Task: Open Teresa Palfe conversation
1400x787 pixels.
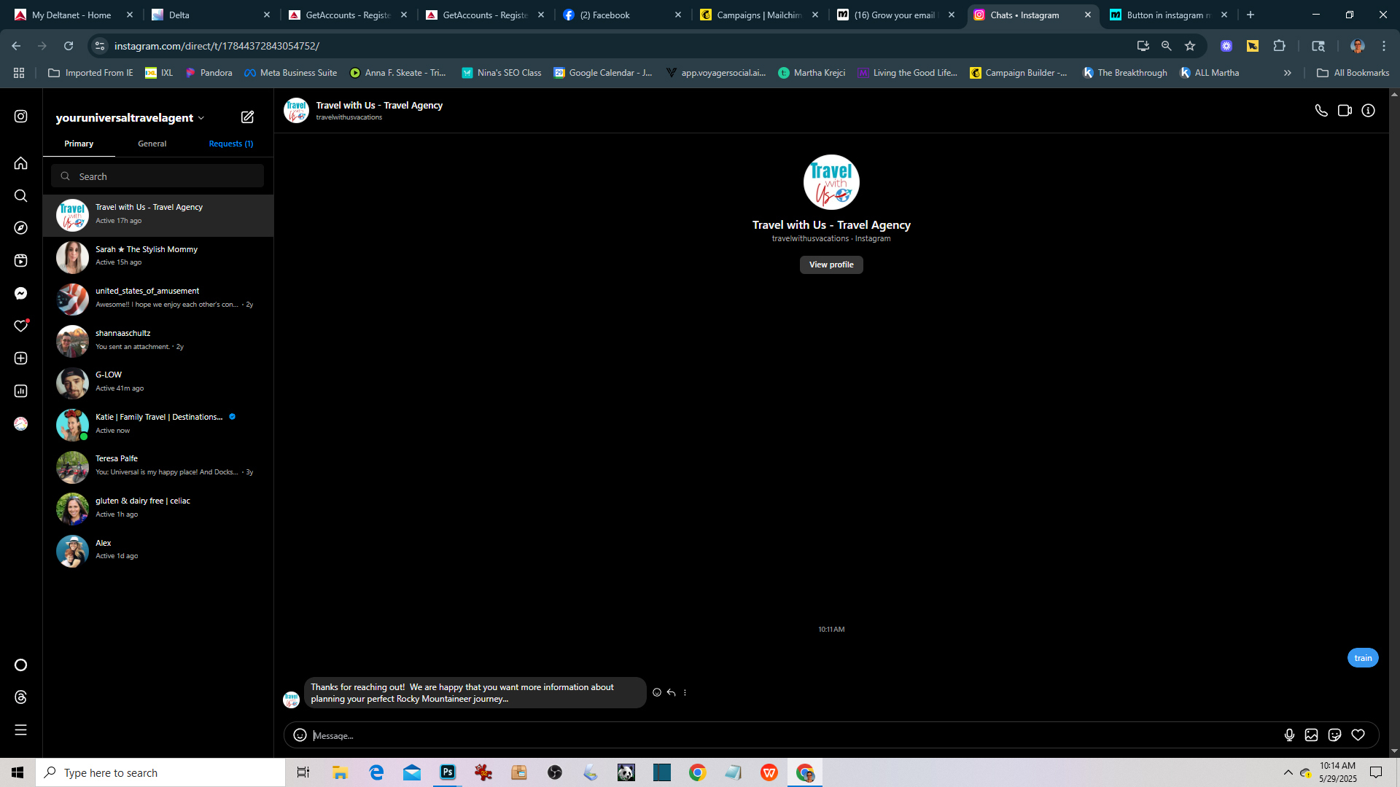Action: click(x=158, y=466)
